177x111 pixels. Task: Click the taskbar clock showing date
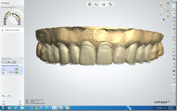[171, 108]
